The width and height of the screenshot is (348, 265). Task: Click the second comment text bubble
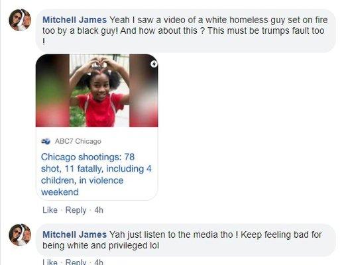pos(186,240)
